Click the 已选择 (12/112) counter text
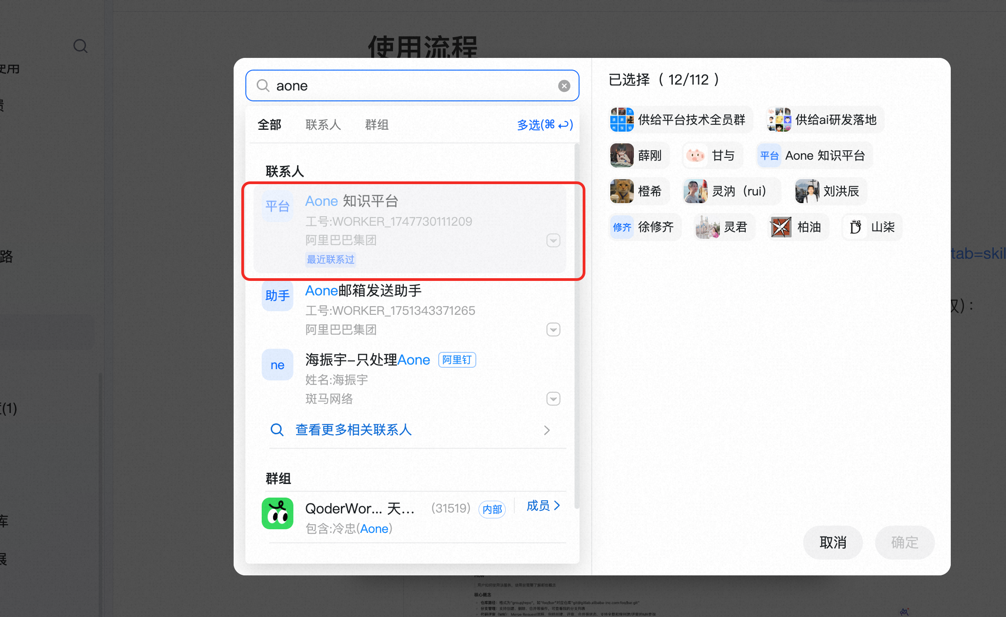 pyautogui.click(x=664, y=80)
